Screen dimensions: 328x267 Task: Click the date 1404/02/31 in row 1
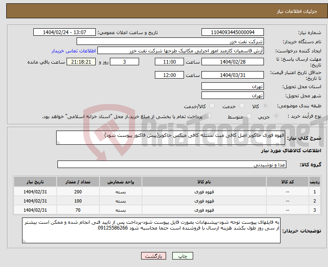pyautogui.click(x=35, y=192)
